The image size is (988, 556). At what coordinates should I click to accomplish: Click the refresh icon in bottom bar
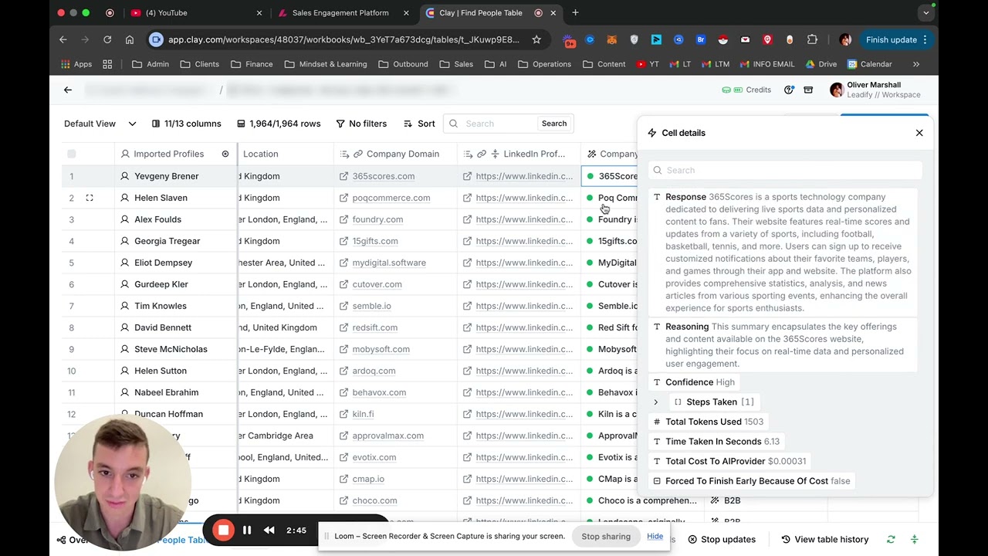coord(891,540)
